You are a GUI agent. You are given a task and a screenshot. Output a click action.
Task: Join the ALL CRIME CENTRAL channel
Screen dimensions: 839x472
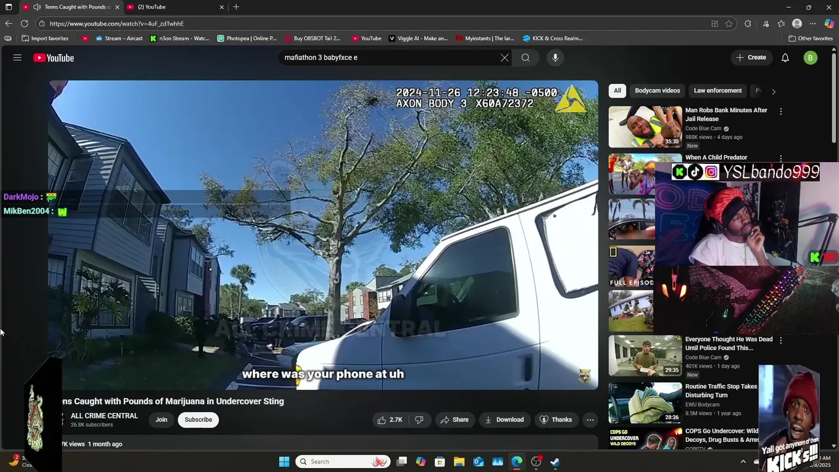[161, 420]
